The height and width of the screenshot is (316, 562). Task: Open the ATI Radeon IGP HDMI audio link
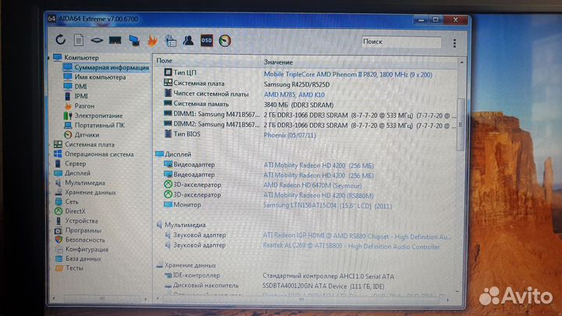pos(357,236)
